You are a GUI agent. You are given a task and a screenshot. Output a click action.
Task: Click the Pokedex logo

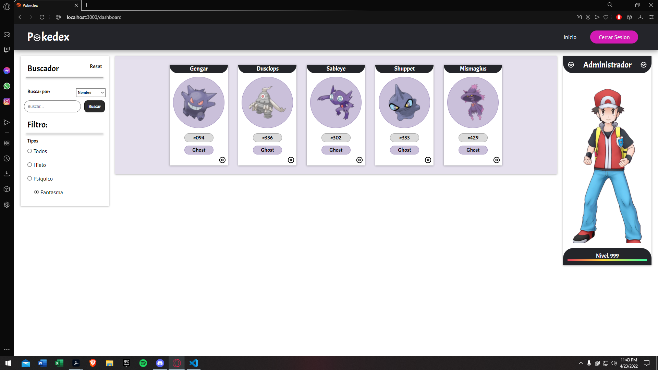click(x=48, y=37)
